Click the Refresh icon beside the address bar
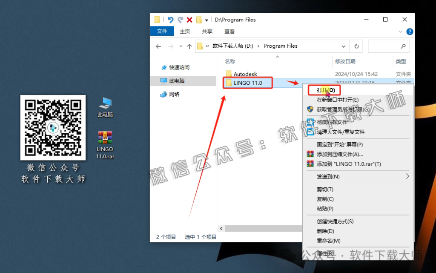Screen dimensions: 436x273 click(x=356, y=46)
